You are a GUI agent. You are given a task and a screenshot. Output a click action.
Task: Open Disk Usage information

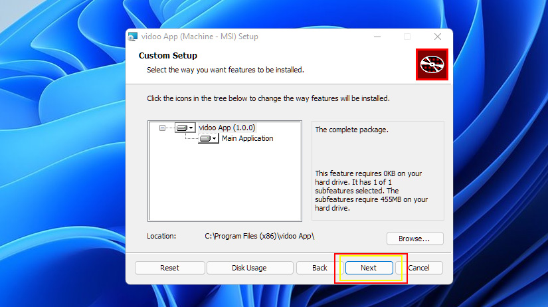[249, 268]
